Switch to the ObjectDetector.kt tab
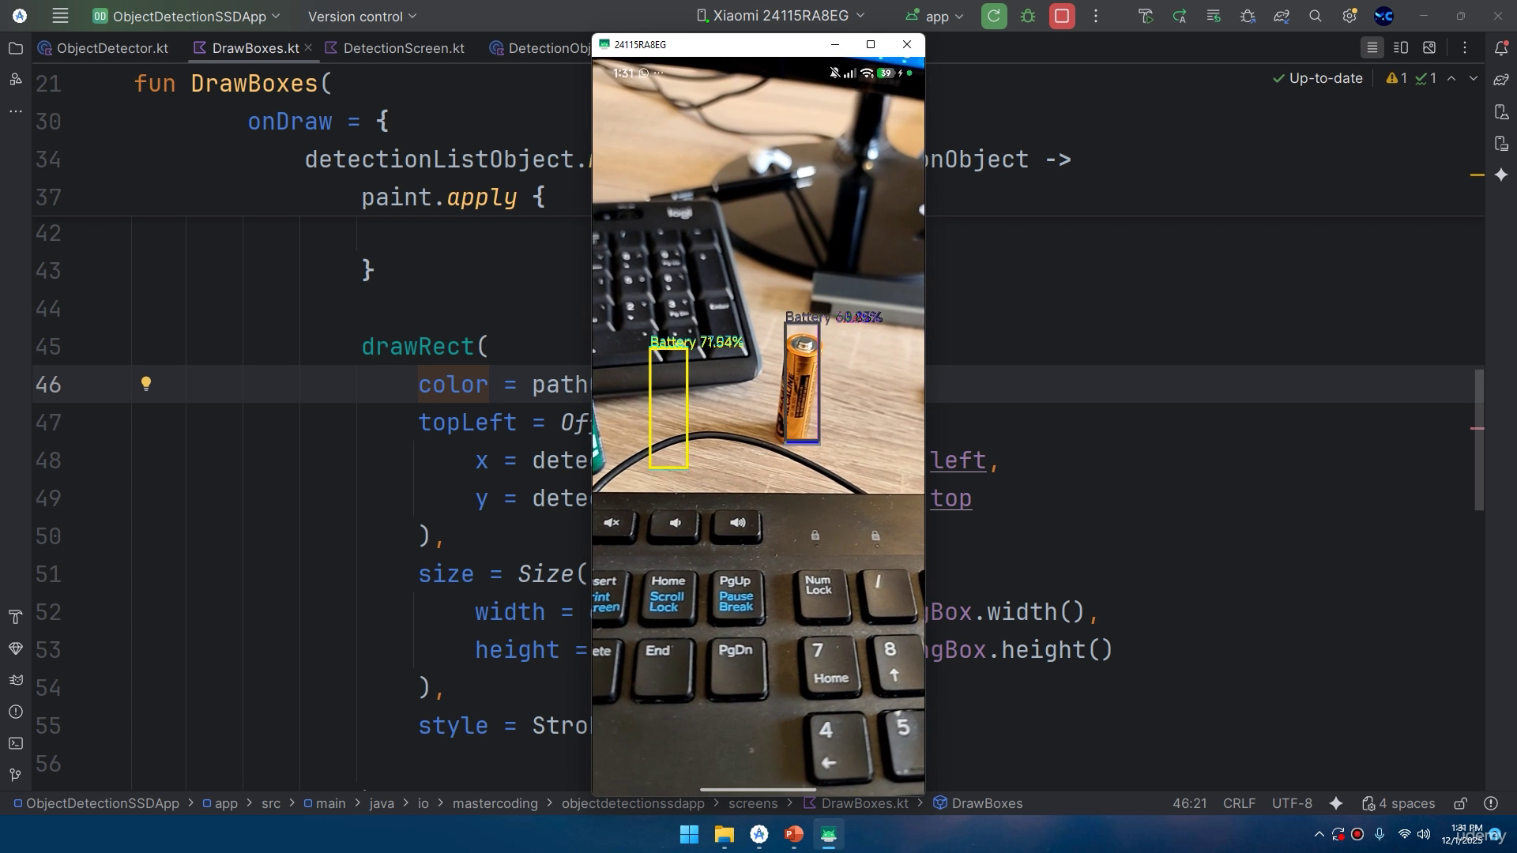The height and width of the screenshot is (853, 1517). (103, 48)
